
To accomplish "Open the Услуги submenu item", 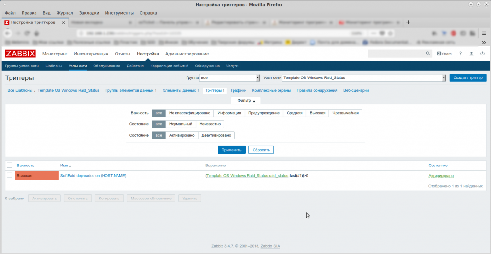I will [x=233, y=66].
